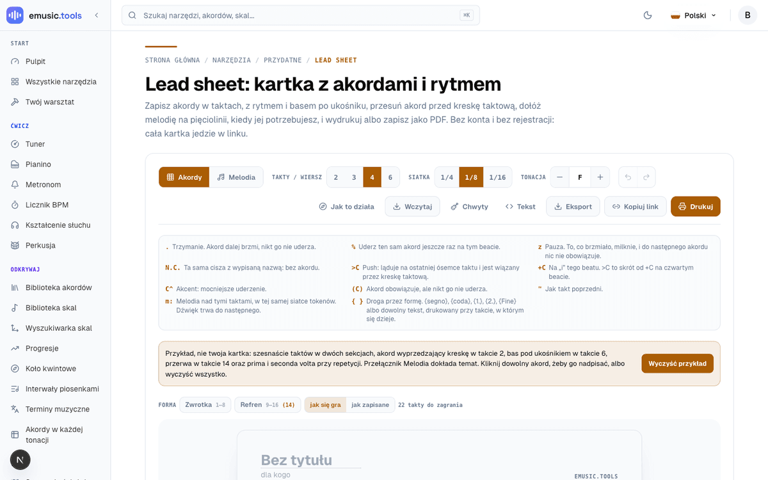
Task: Select the Refren 9–16 section
Action: coord(268,405)
